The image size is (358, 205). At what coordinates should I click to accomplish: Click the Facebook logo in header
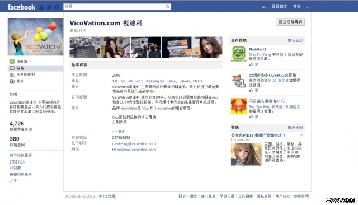pyautogui.click(x=21, y=7)
